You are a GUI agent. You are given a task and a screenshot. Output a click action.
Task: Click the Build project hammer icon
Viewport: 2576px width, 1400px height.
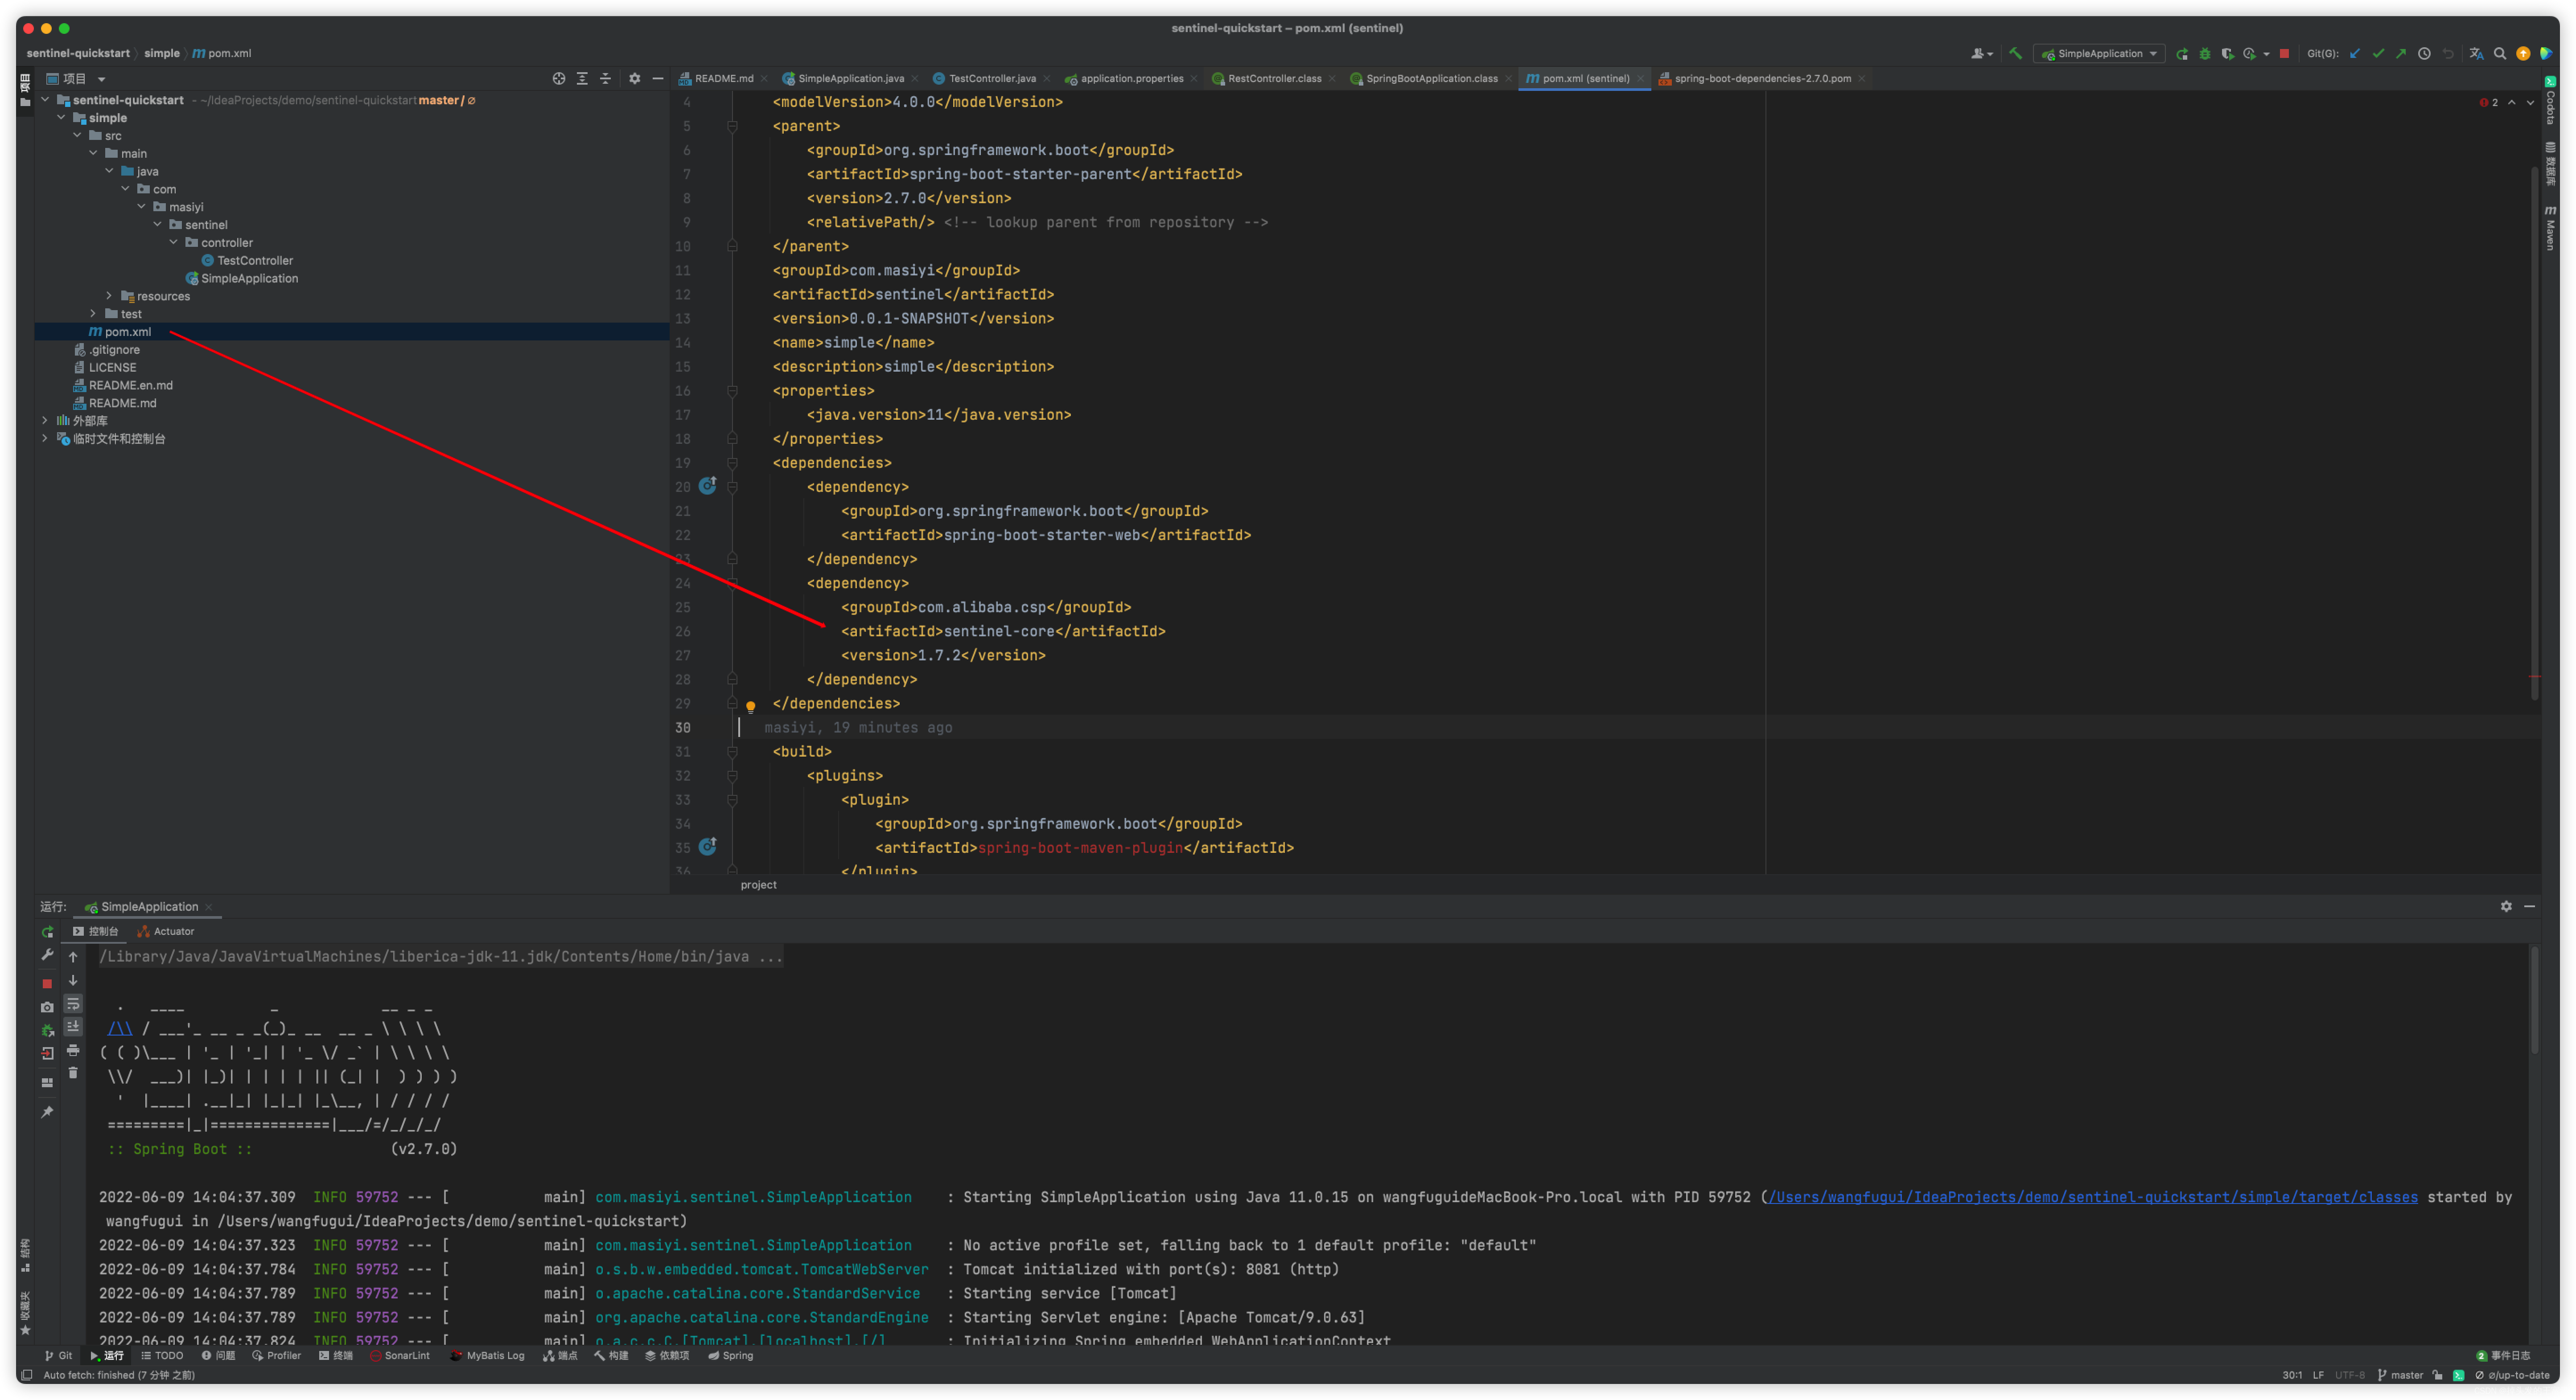[2015, 54]
